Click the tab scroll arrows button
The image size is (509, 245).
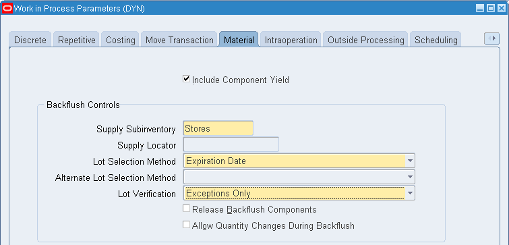pos(491,38)
